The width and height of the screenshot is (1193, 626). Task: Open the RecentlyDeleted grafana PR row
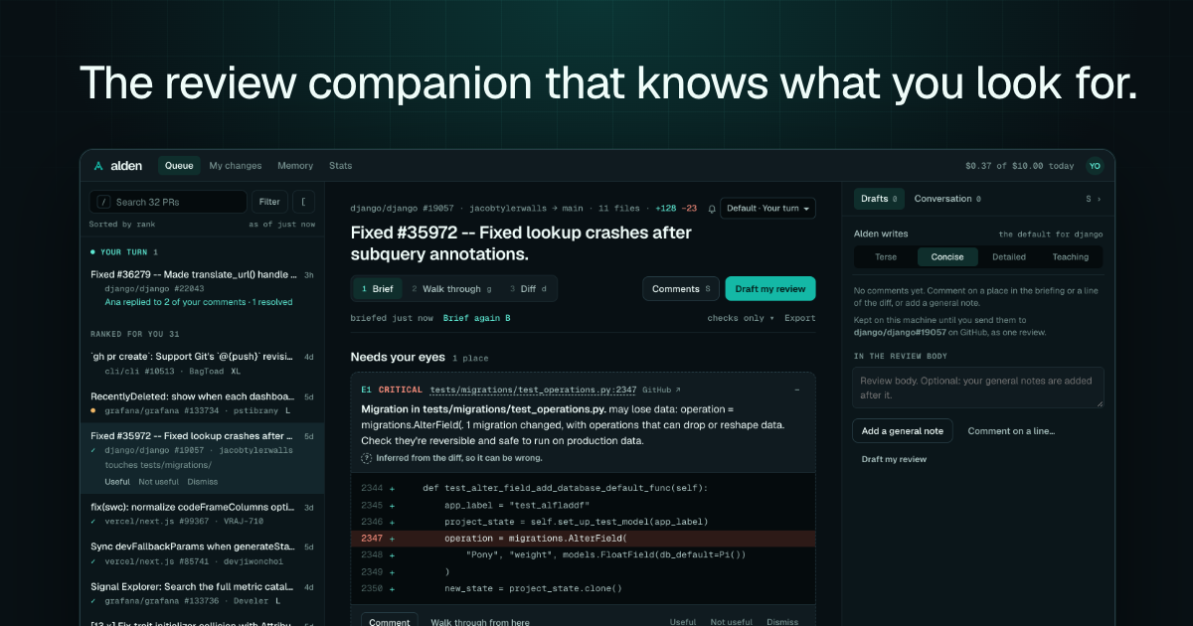tap(202, 402)
